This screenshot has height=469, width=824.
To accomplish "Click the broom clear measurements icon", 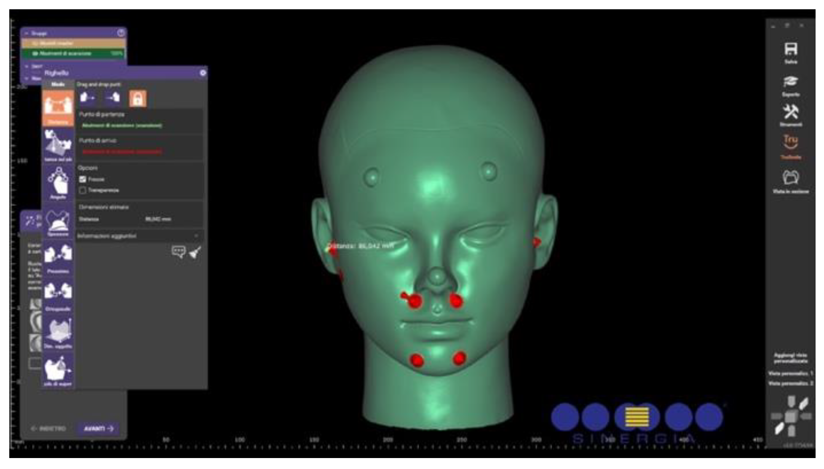I will [195, 252].
